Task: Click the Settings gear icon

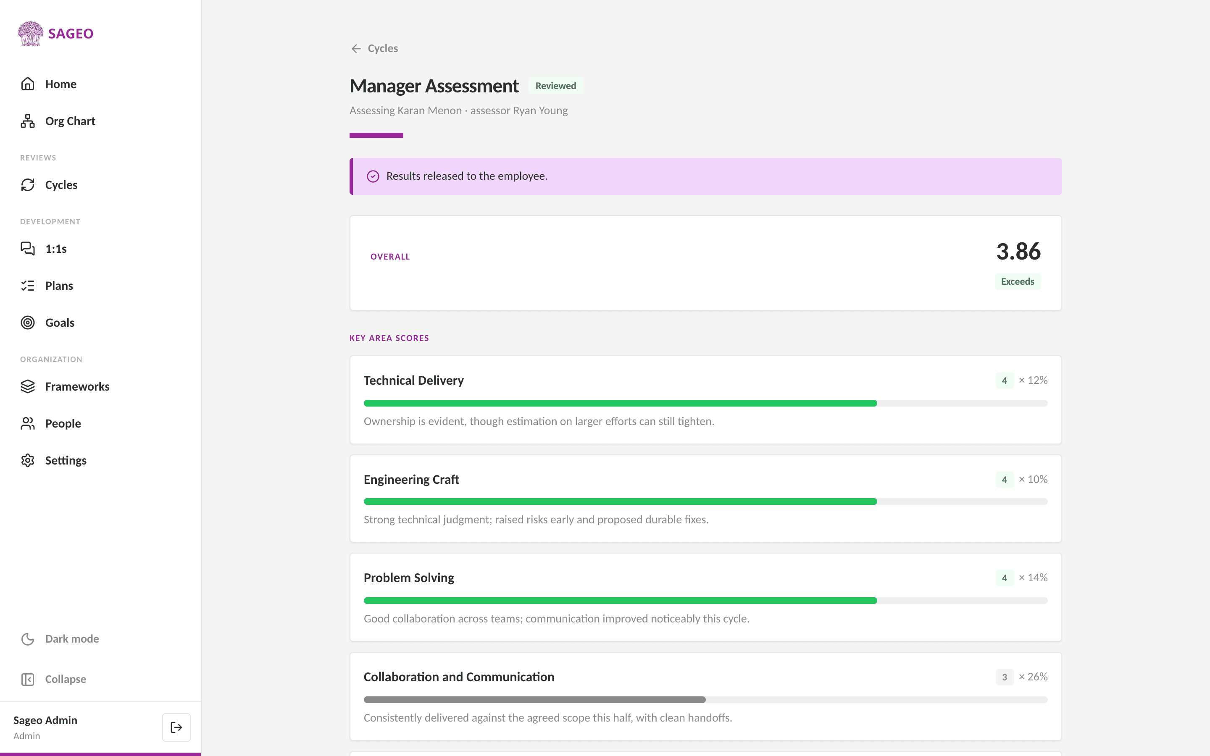Action: click(x=27, y=460)
